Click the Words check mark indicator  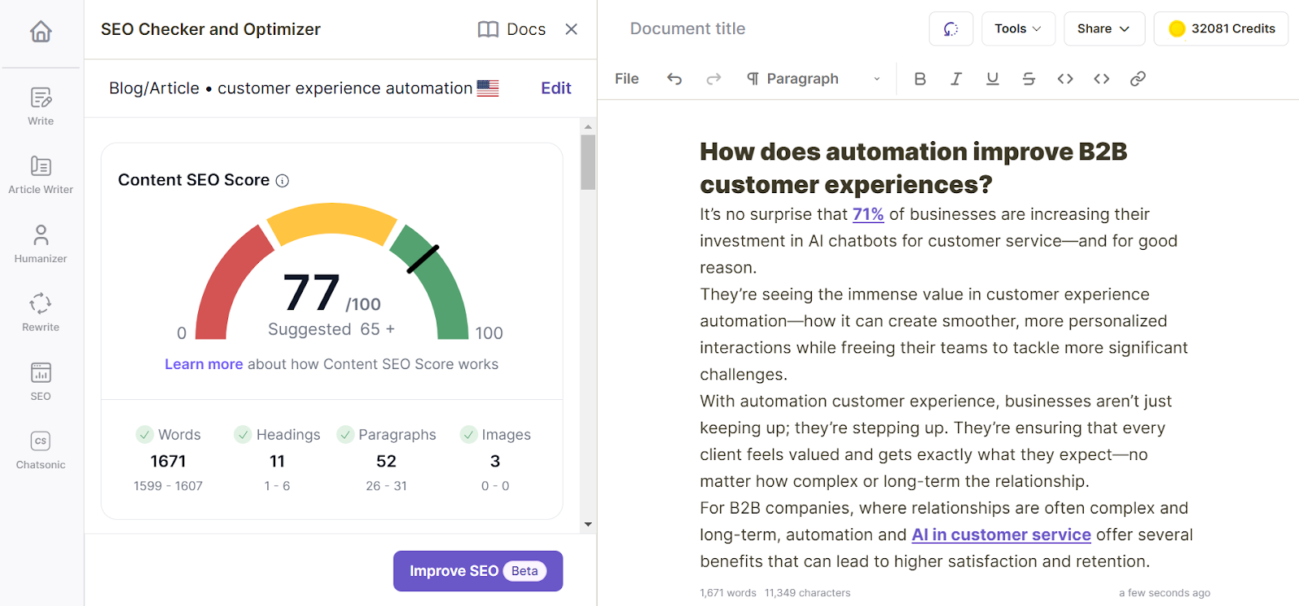point(145,435)
